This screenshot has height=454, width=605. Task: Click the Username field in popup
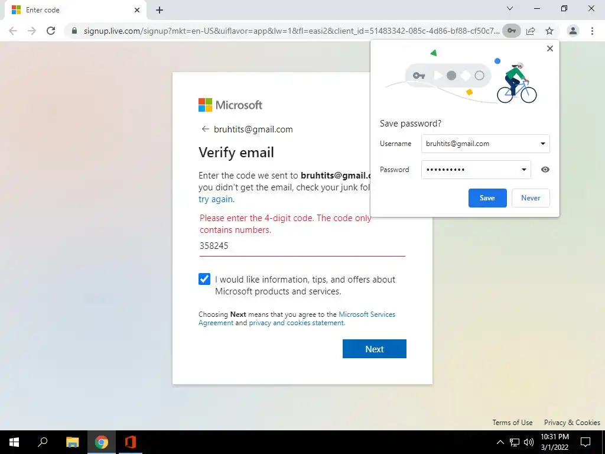click(x=485, y=144)
